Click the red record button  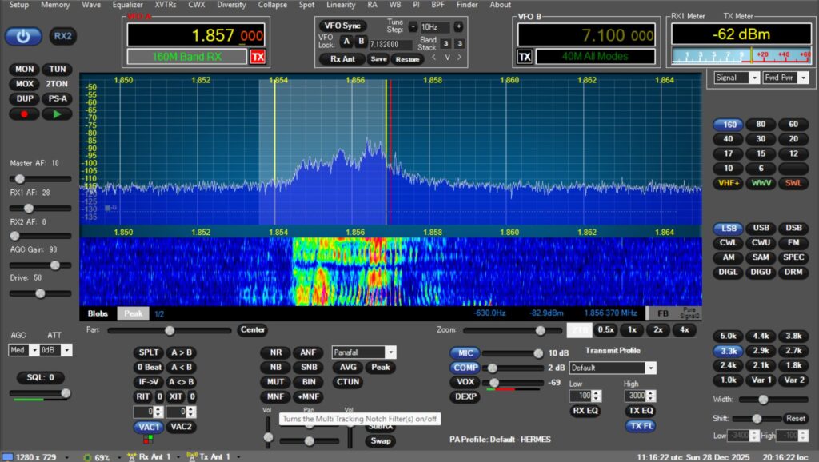point(25,114)
